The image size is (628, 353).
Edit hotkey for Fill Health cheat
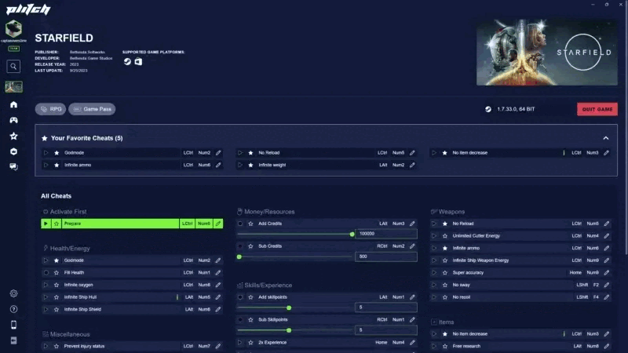[218, 272]
